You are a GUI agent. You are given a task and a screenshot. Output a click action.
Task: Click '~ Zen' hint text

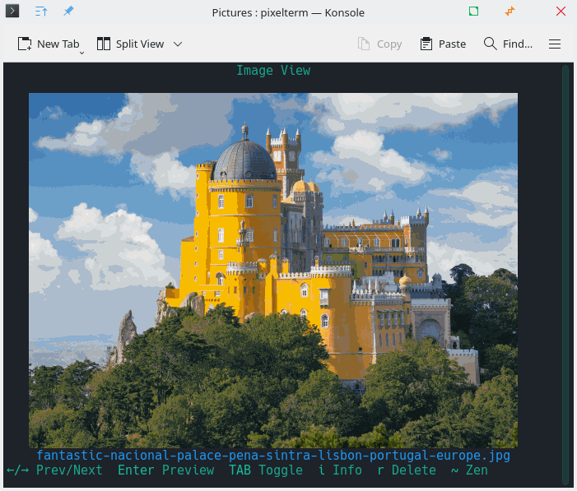coord(469,470)
